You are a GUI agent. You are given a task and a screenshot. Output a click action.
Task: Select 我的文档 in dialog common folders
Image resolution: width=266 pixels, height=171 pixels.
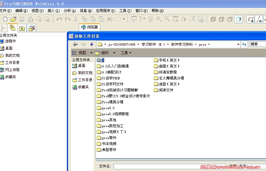click(82, 73)
